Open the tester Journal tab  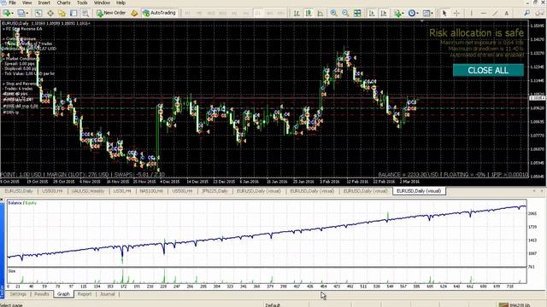point(108,294)
